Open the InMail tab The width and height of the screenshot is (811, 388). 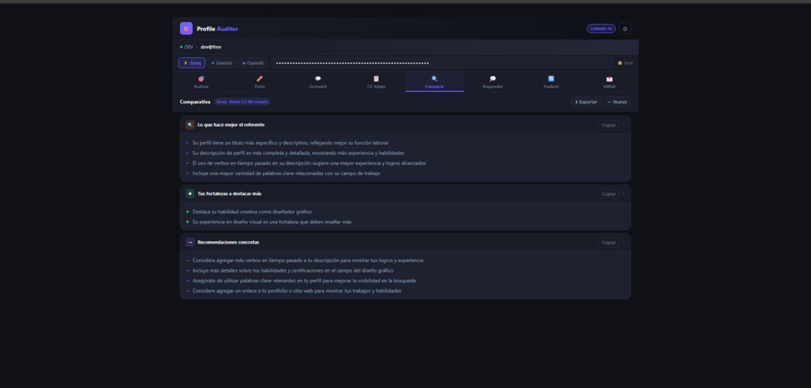(609, 81)
